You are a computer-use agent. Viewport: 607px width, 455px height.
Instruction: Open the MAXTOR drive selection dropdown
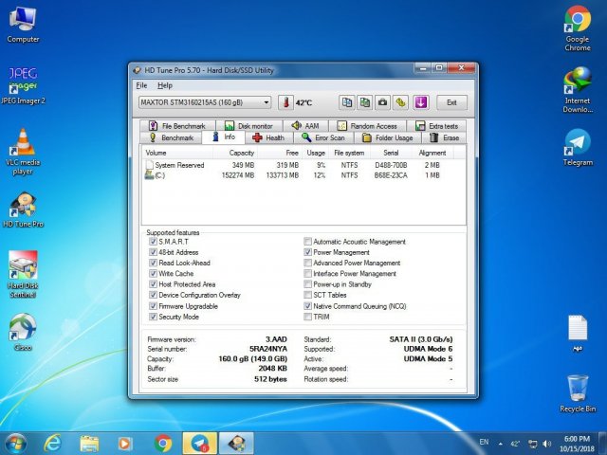coord(267,102)
